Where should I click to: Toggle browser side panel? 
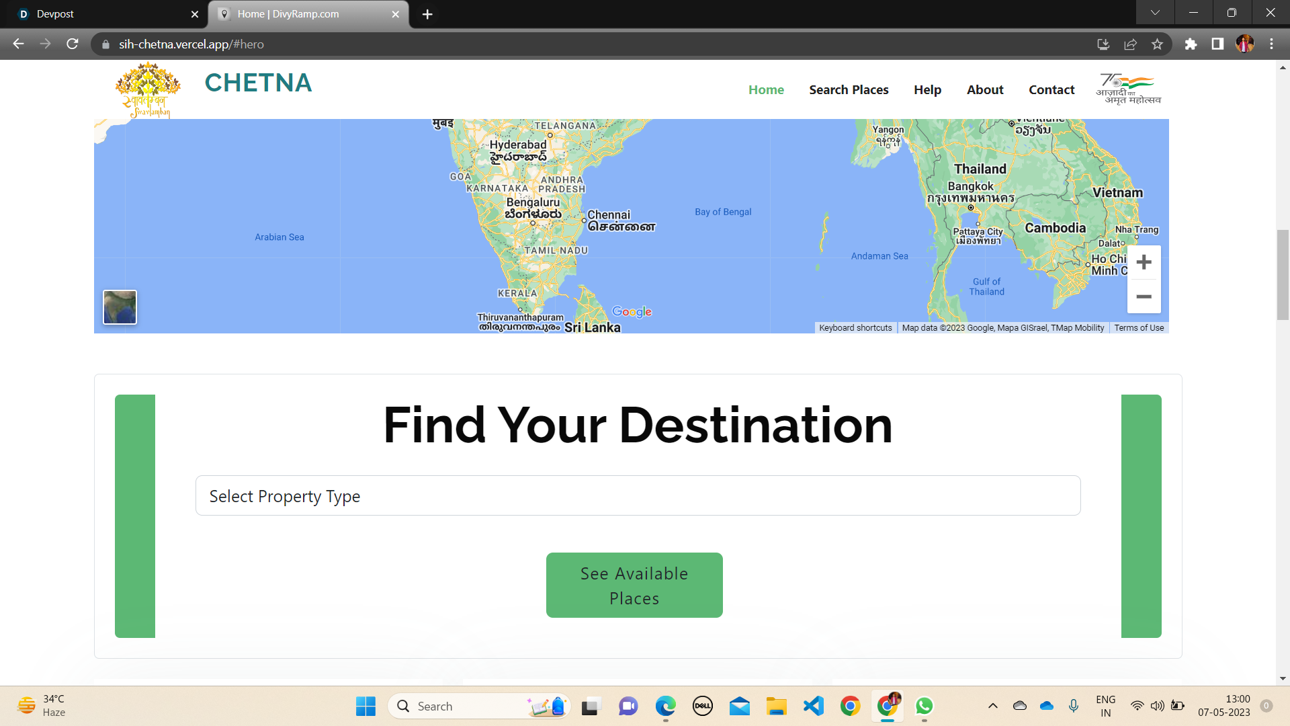[x=1217, y=44]
